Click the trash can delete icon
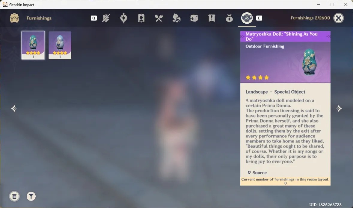 14,196
